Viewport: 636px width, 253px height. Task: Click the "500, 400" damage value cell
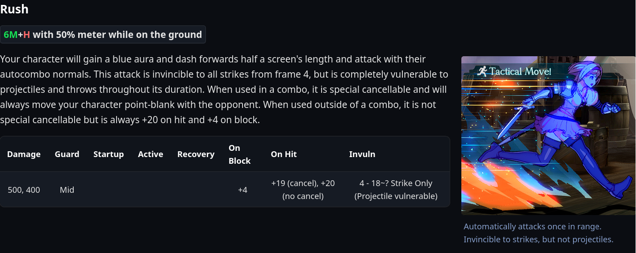(24, 190)
